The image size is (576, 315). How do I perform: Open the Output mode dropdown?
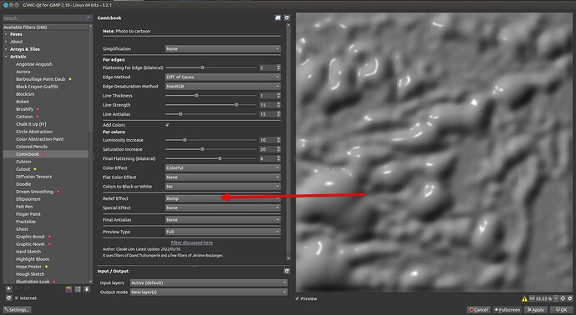[209, 292]
